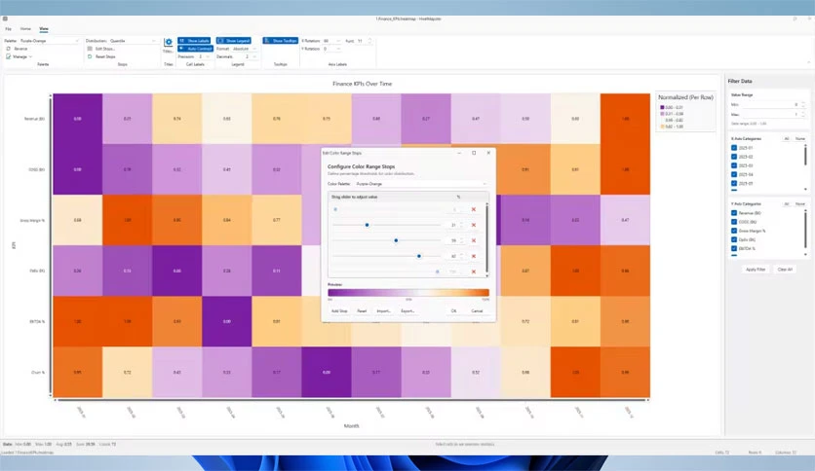Viewport: 815px width, 471px height.
Task: Click the 82% stop slider handle
Action: 419,256
